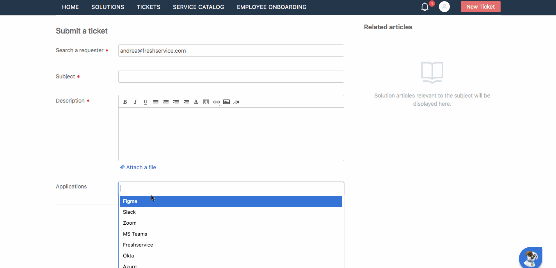
Task: Insert a numbered list in description
Action: (x=166, y=102)
